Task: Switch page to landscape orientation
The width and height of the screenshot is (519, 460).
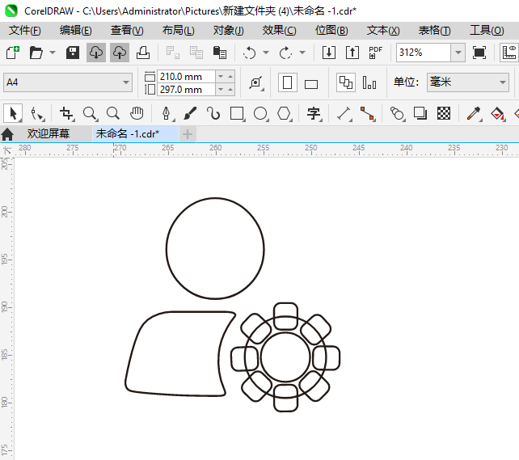Action: tap(311, 82)
